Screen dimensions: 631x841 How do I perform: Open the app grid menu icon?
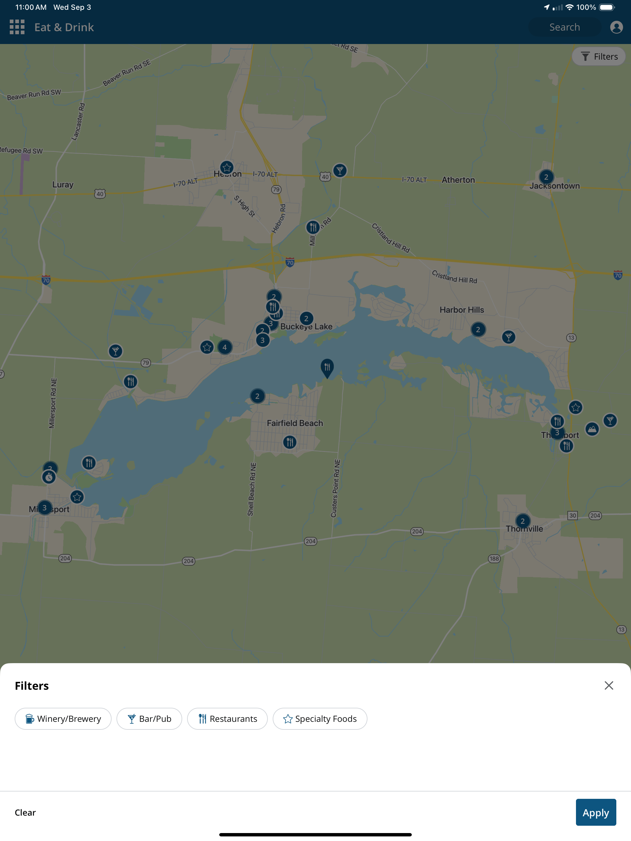click(17, 28)
